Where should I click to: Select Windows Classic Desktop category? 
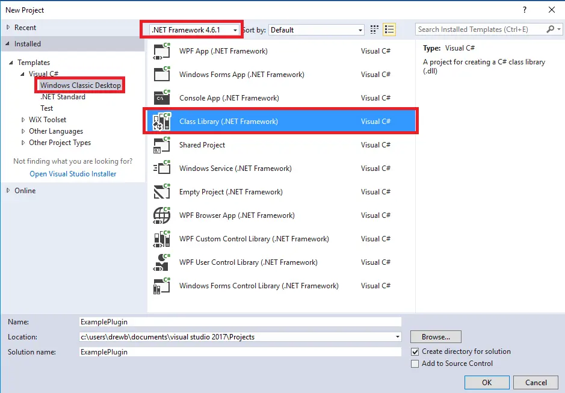pyautogui.click(x=81, y=85)
